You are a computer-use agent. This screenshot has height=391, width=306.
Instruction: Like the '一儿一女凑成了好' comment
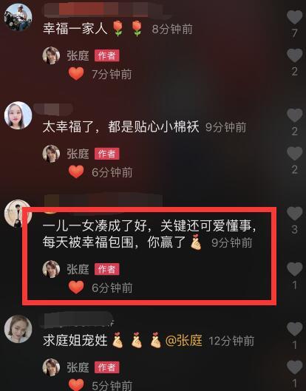pyautogui.click(x=294, y=214)
